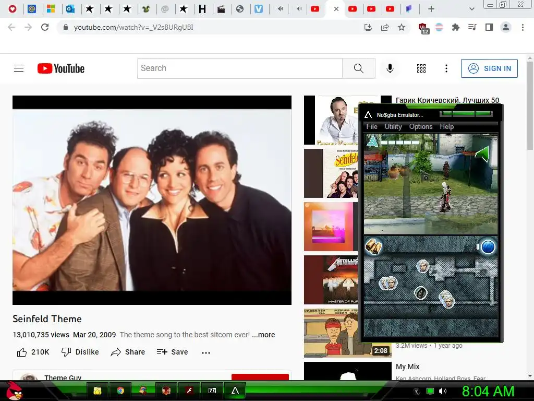Click the No$gba title bar logo icon
The height and width of the screenshot is (401, 534).
tap(368, 115)
